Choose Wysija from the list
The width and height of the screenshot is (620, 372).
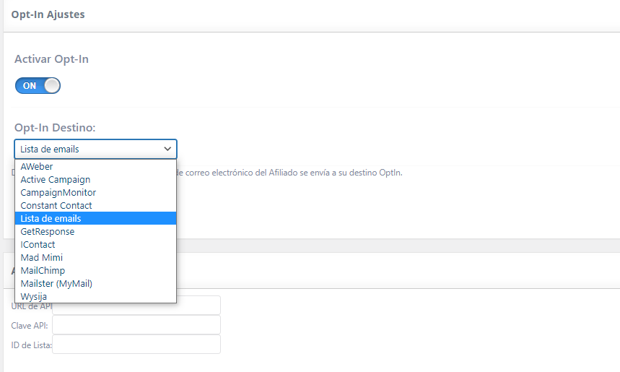[x=95, y=296]
